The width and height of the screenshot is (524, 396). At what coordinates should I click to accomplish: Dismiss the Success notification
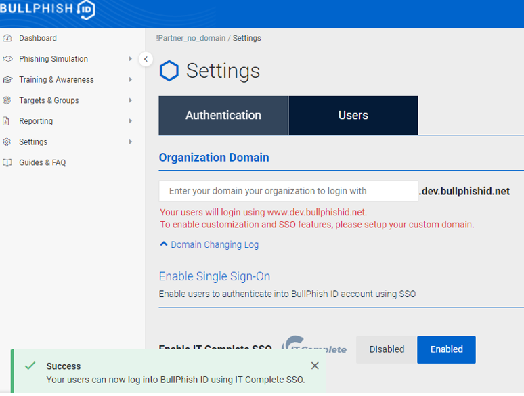click(315, 366)
